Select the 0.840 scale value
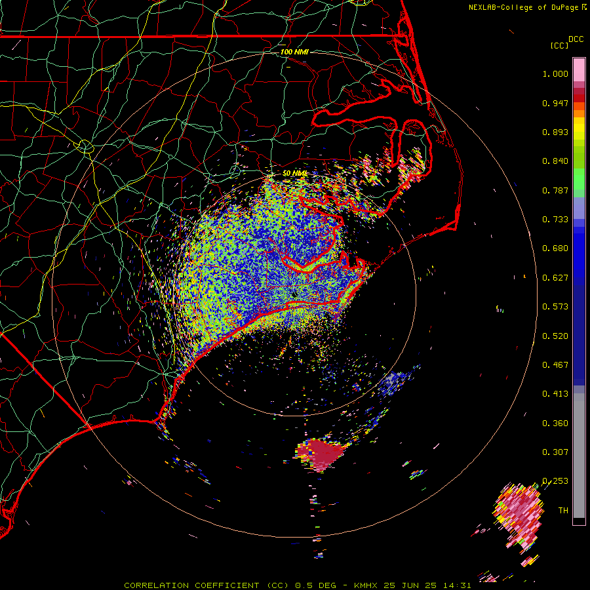 (x=555, y=161)
